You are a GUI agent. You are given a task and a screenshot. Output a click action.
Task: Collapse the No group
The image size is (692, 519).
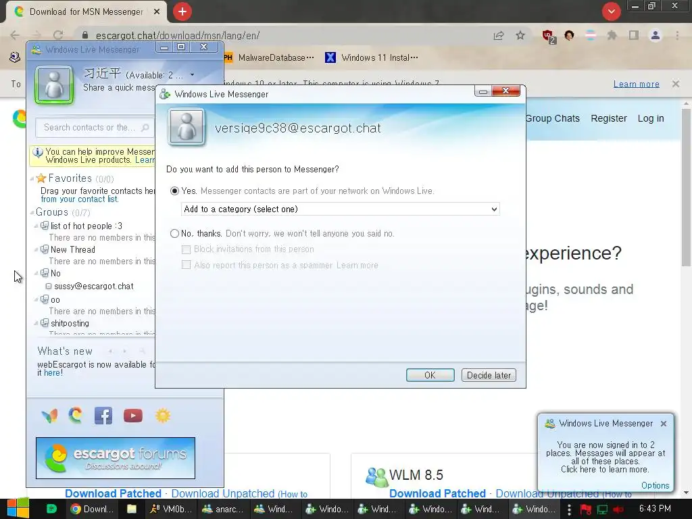(x=36, y=274)
